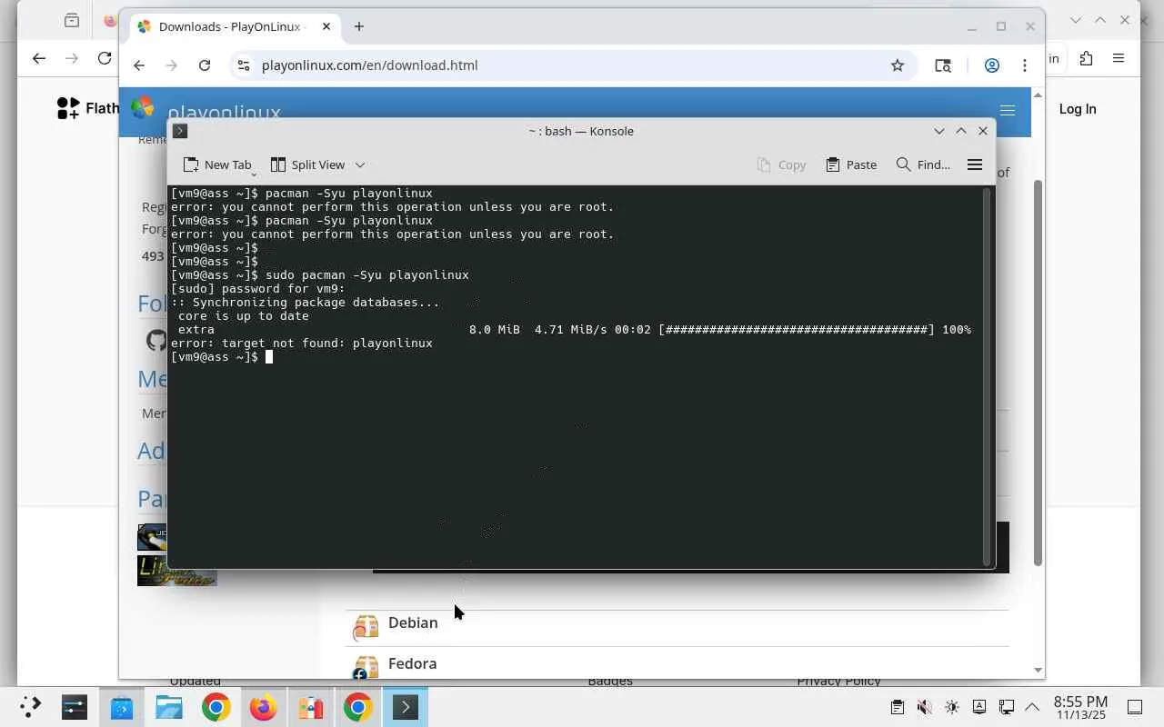Click the Flathub logo in Firefox window
The width and height of the screenshot is (1164, 727).
87,108
